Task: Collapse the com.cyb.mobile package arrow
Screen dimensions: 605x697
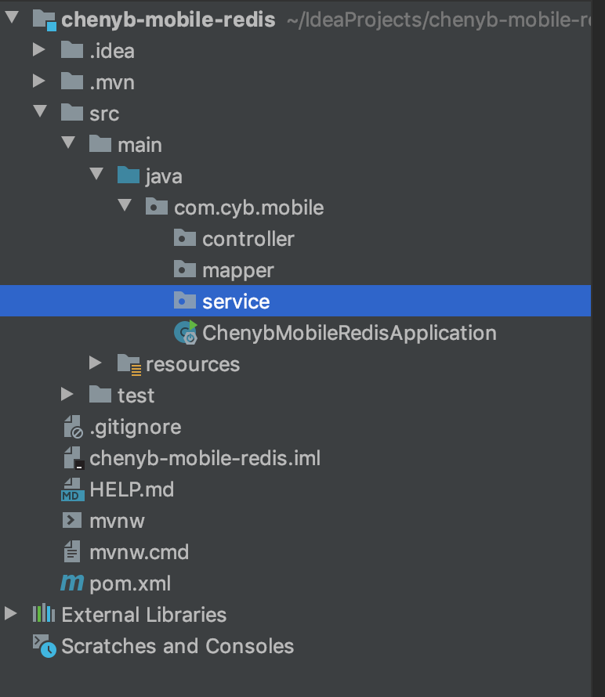Action: point(125,205)
